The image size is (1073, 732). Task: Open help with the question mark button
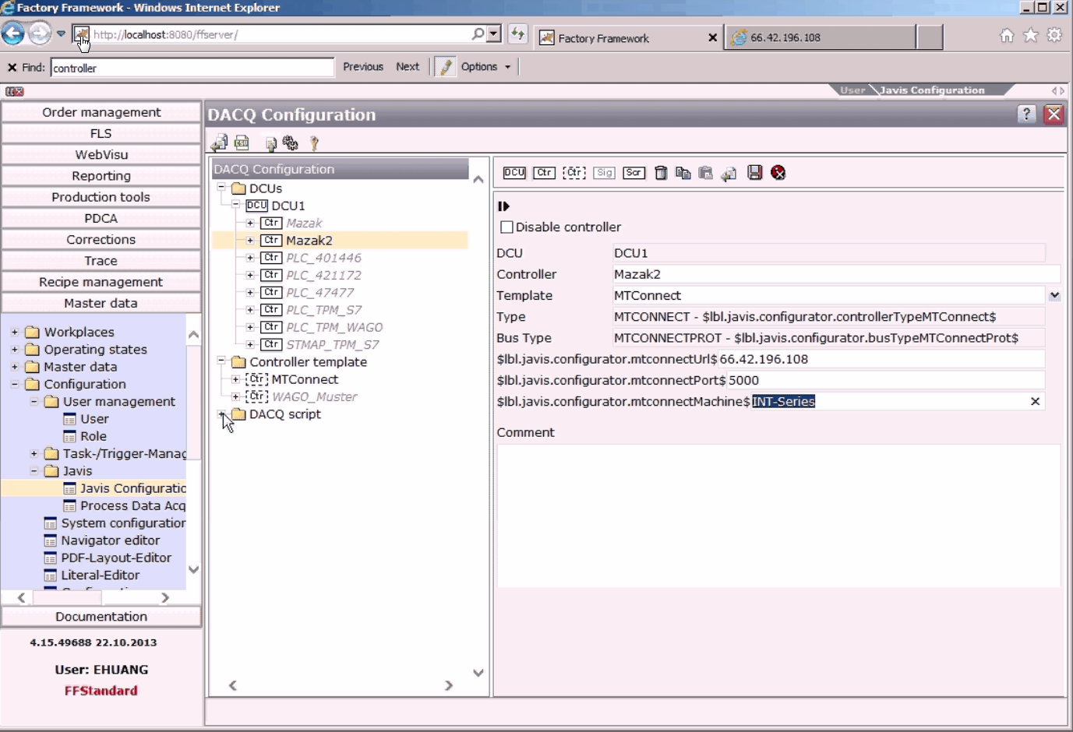1026,114
